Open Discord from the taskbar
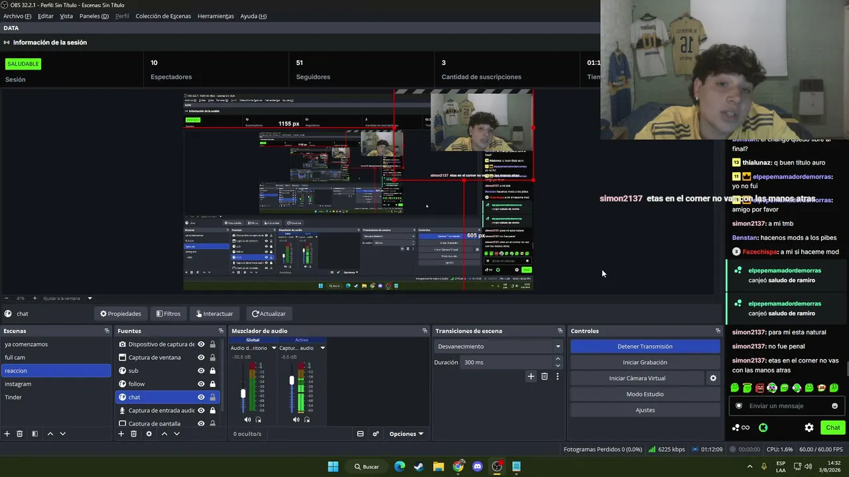This screenshot has width=849, height=477. coord(478,466)
